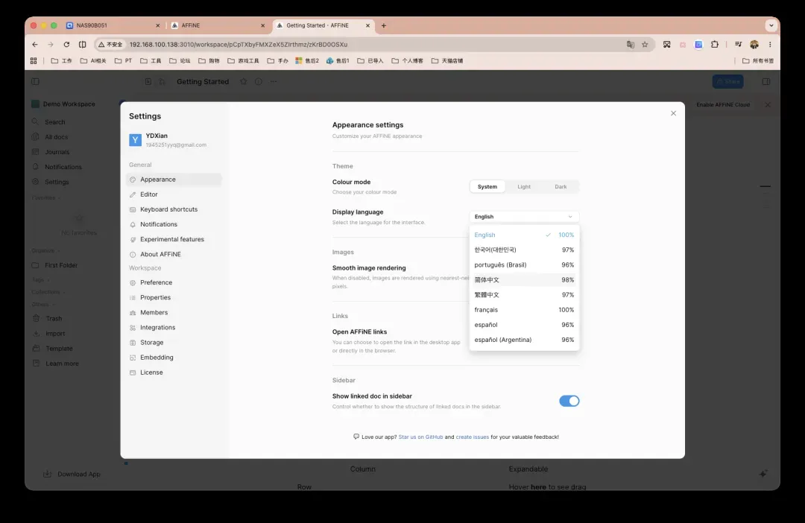Viewport: 805px width, 523px height.
Task: Open browser extensions puzzle icon
Action: (715, 45)
